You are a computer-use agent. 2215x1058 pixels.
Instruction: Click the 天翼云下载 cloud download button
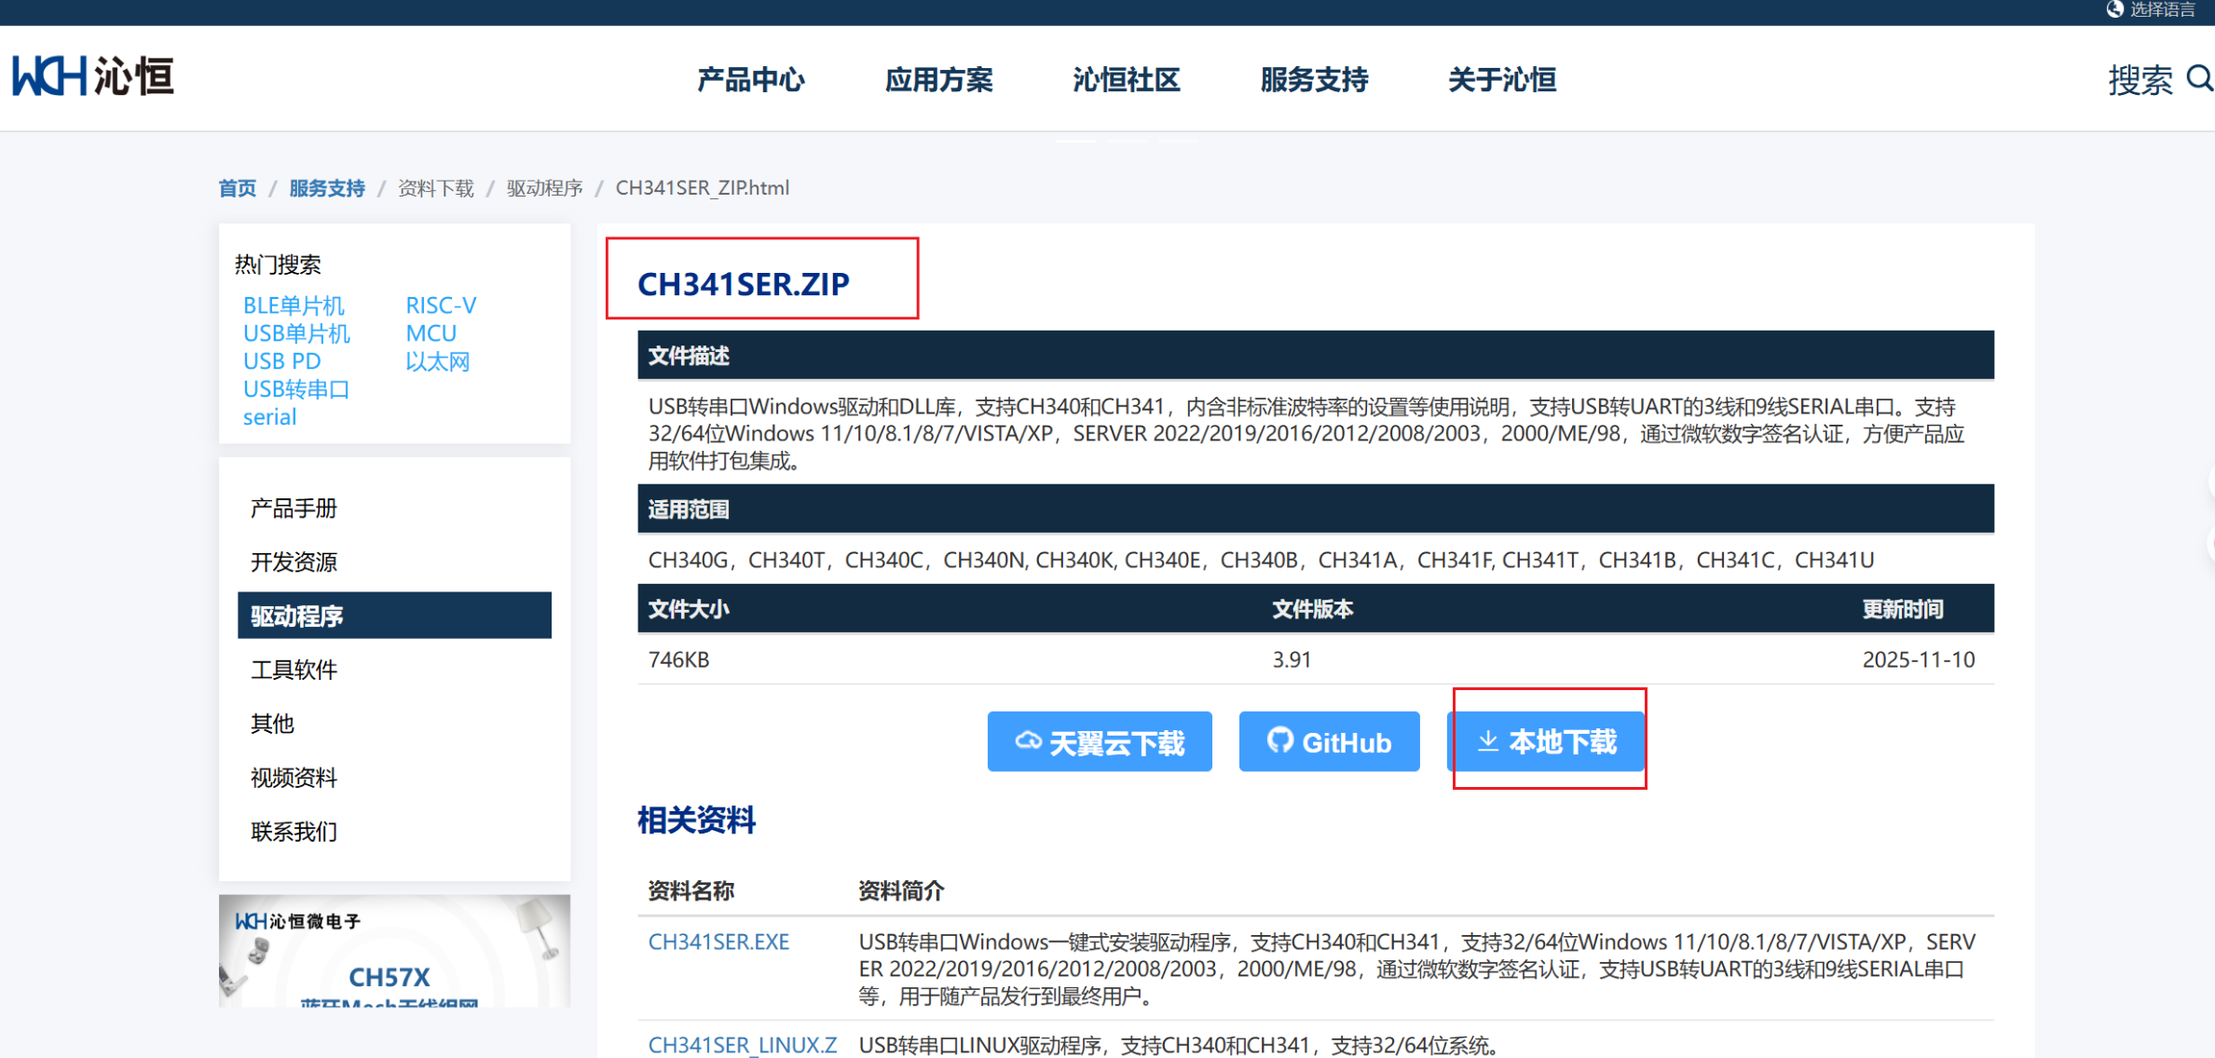pyautogui.click(x=1100, y=741)
